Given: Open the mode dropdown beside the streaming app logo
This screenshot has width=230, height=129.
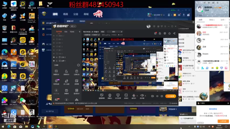Looking at the screenshot, I should coord(73,26).
